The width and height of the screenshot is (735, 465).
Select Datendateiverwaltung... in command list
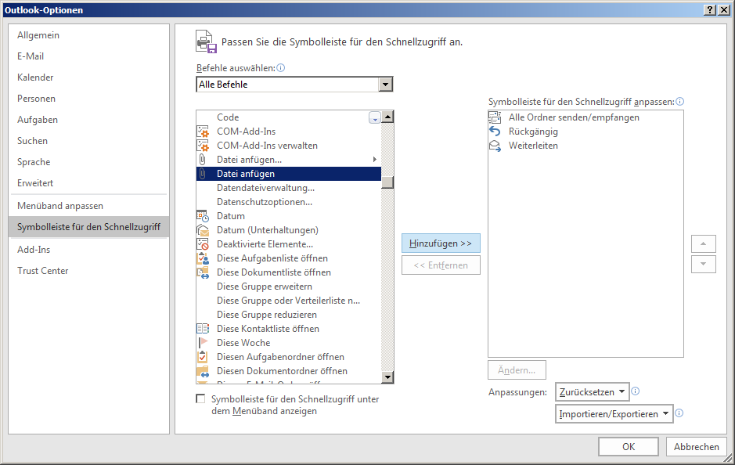(289, 188)
